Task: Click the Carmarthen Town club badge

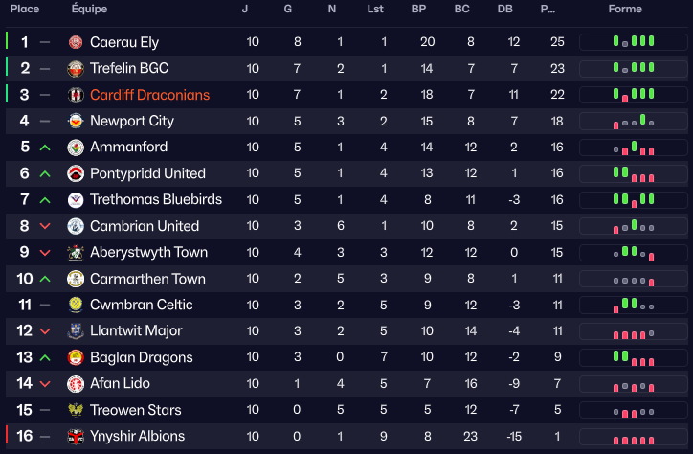Action: tap(76, 279)
